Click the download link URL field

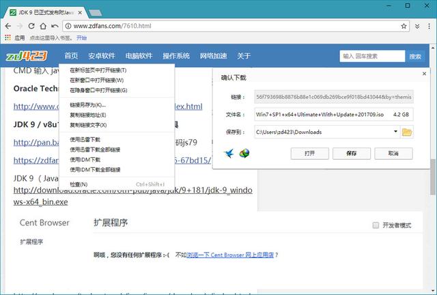tap(334, 97)
